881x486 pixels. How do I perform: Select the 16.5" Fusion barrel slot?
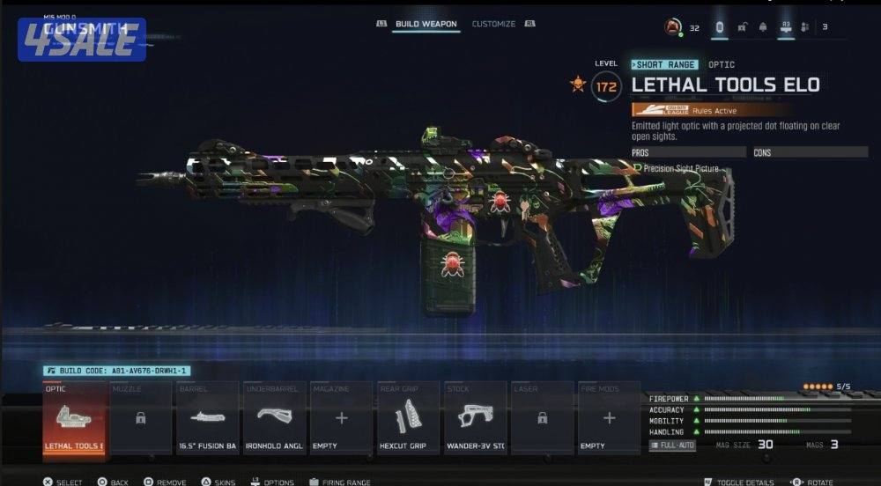208,417
